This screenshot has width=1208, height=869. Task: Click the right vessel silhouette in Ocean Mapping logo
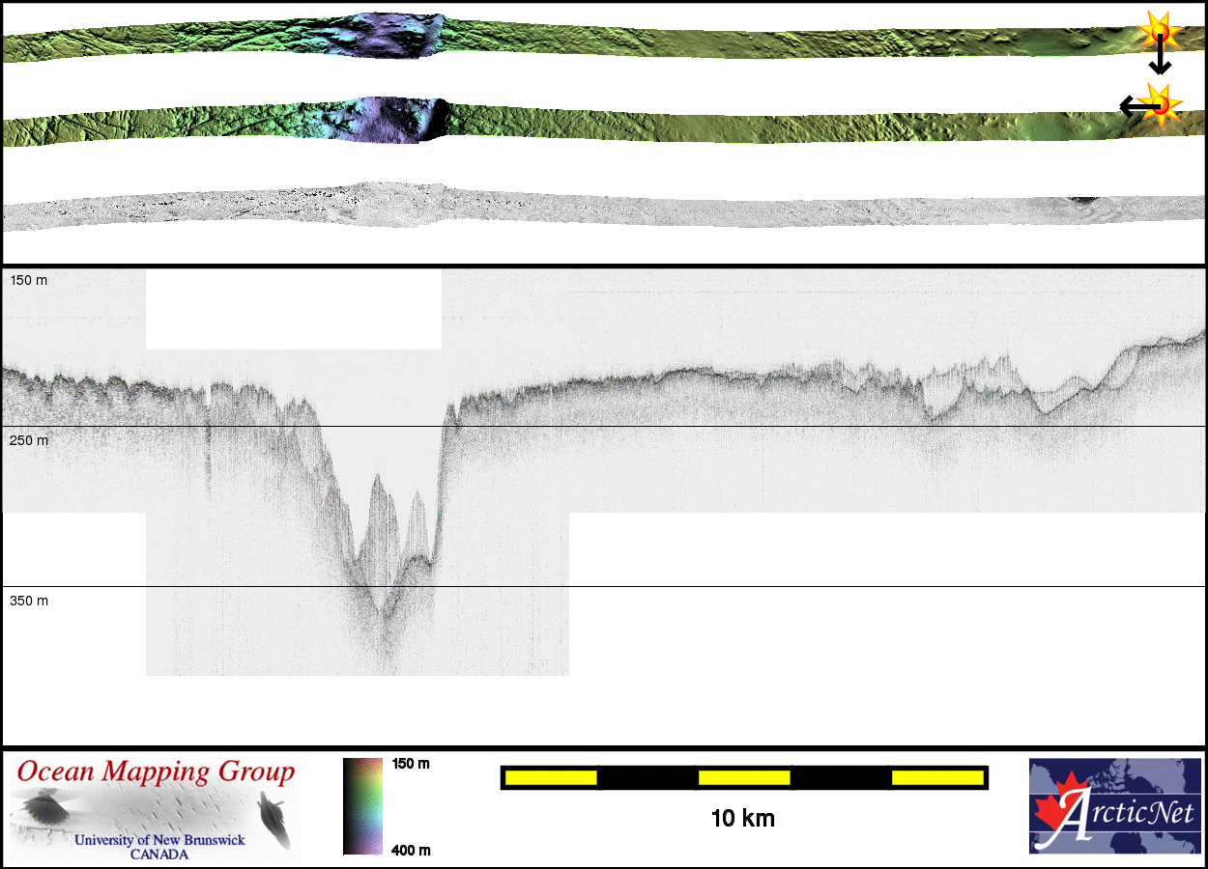coord(274,819)
